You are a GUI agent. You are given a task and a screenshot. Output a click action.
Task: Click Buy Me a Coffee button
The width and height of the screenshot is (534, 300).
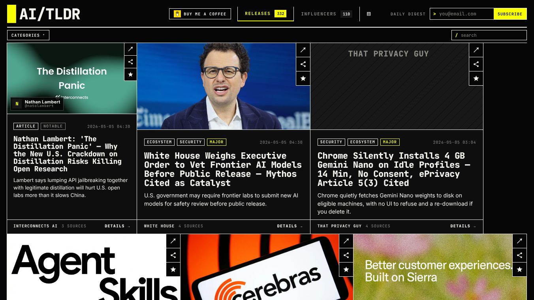pos(200,14)
